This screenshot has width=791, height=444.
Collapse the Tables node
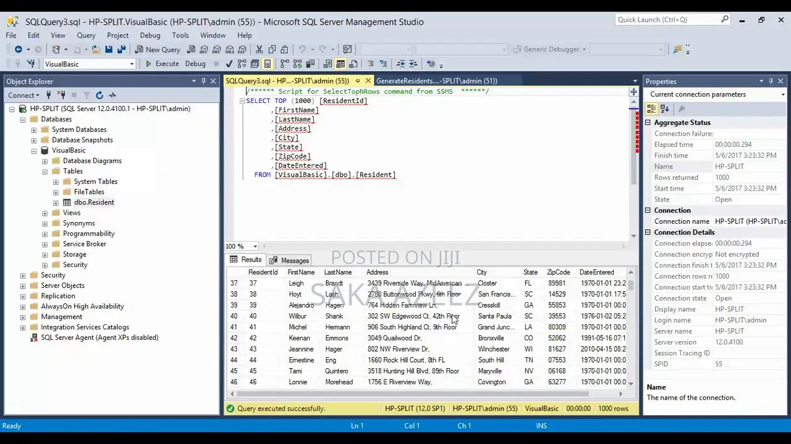[x=45, y=171]
